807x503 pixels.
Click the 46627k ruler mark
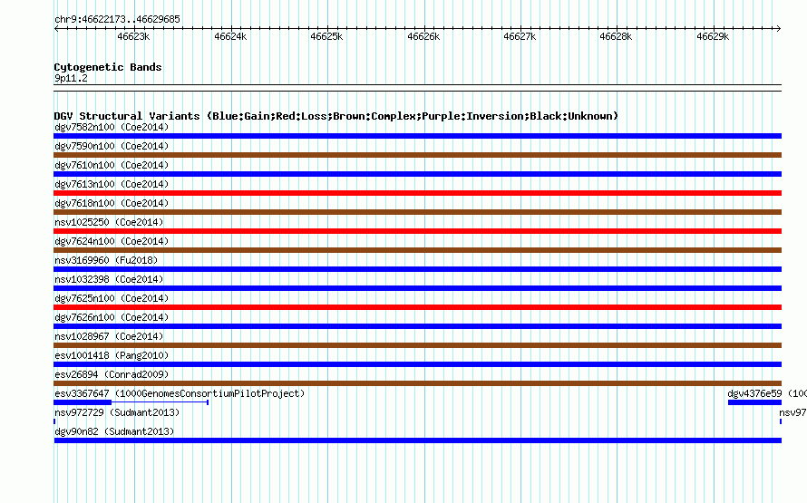520,36
